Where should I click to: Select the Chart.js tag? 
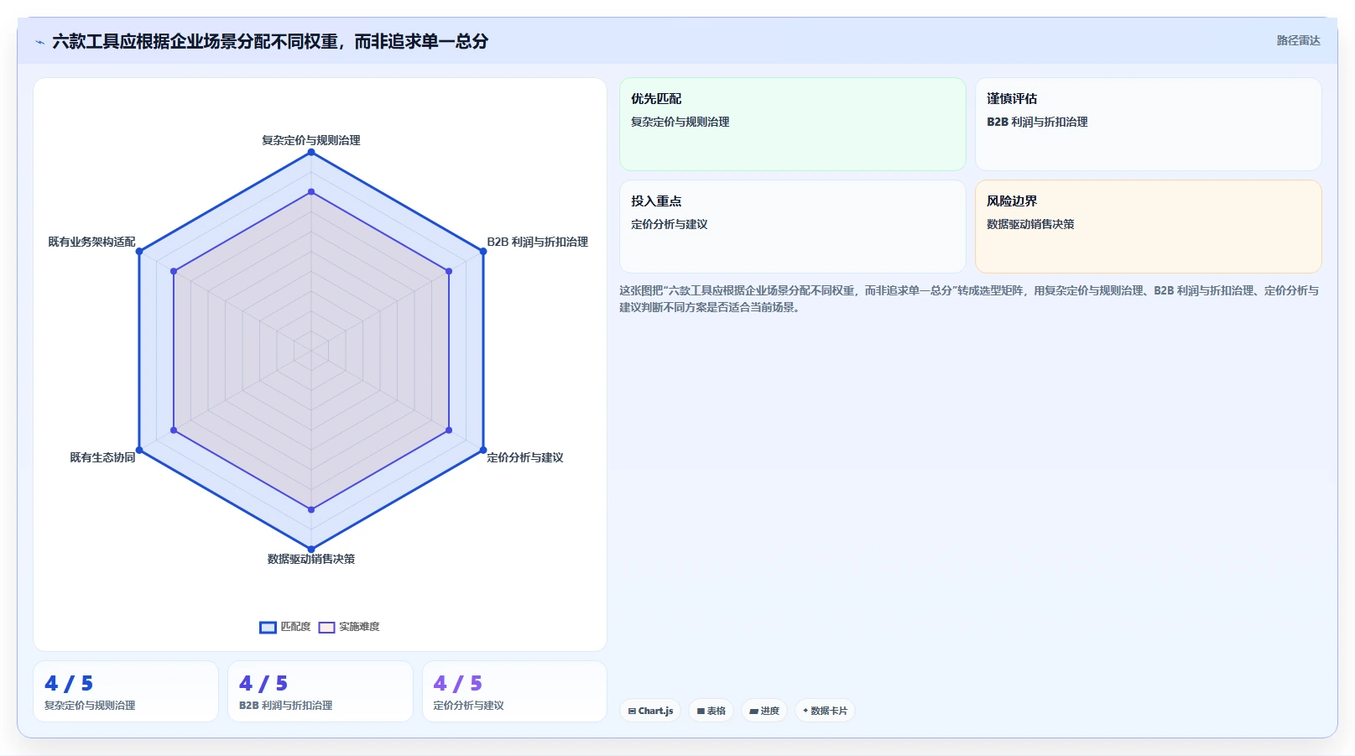pos(650,711)
